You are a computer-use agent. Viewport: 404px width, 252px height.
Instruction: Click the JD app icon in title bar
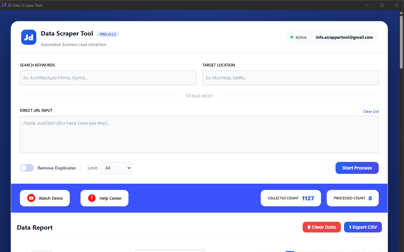click(x=3, y=5)
